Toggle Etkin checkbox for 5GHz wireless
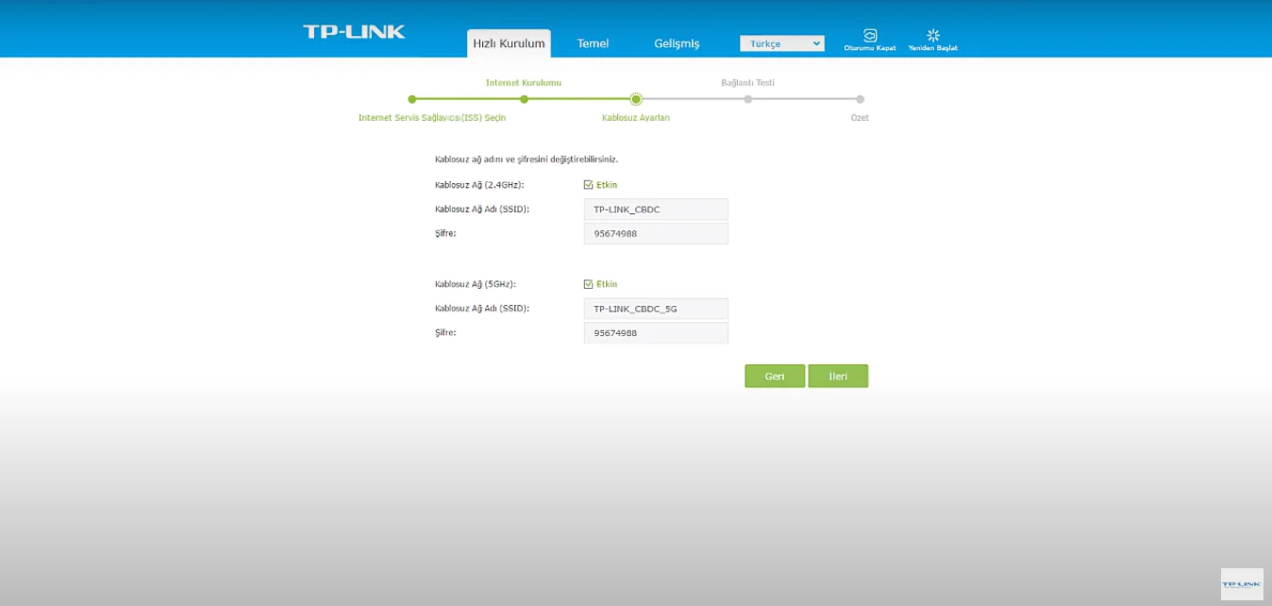The width and height of the screenshot is (1272, 606). pyautogui.click(x=589, y=284)
